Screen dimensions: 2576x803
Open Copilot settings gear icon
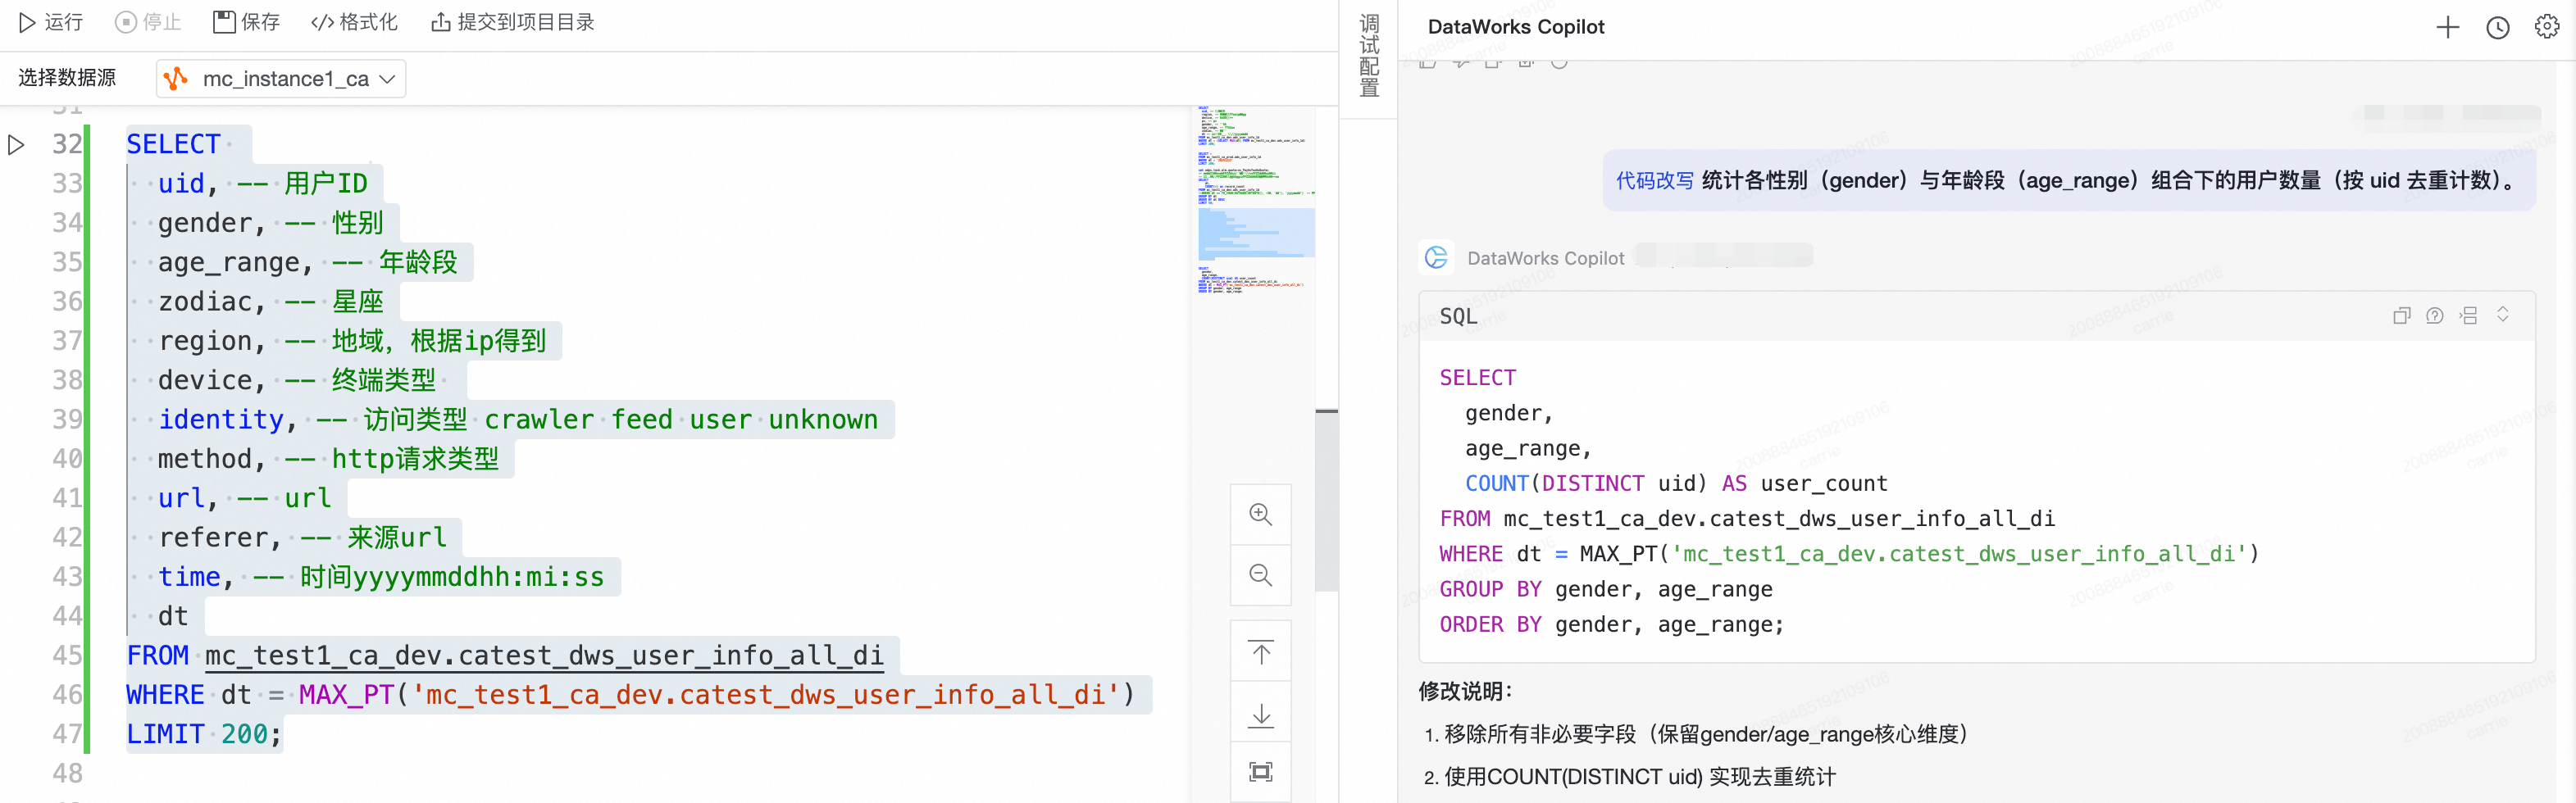click(2546, 27)
